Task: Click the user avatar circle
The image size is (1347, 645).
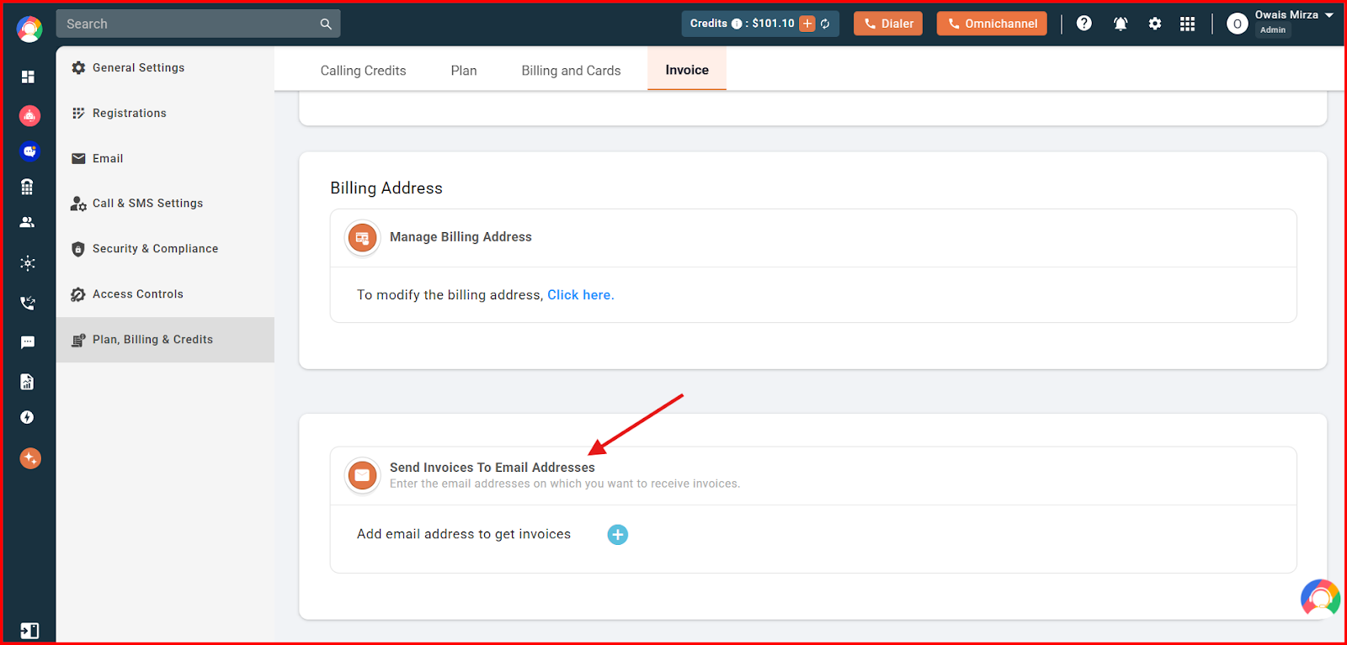Action: 1237,24
